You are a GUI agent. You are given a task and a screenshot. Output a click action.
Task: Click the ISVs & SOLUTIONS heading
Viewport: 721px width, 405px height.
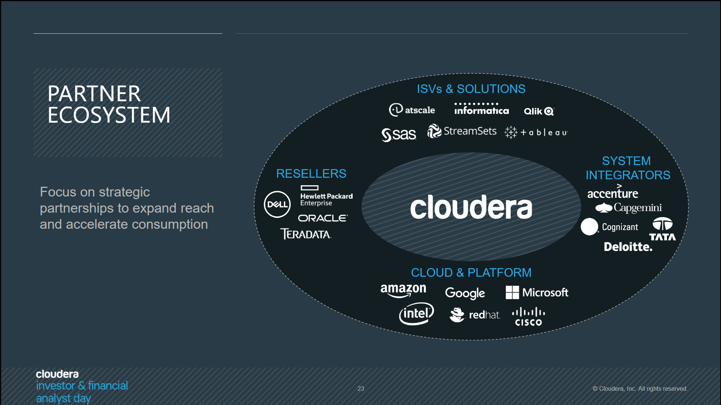tap(471, 89)
